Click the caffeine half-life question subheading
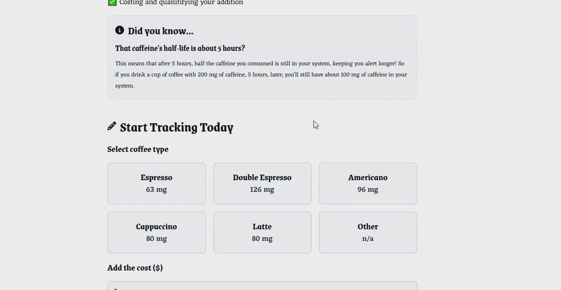561x290 pixels. coord(180,48)
